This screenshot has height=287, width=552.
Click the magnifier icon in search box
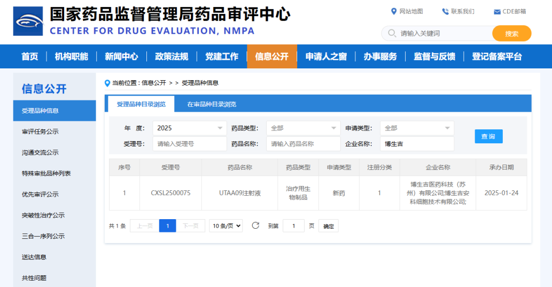(392, 34)
